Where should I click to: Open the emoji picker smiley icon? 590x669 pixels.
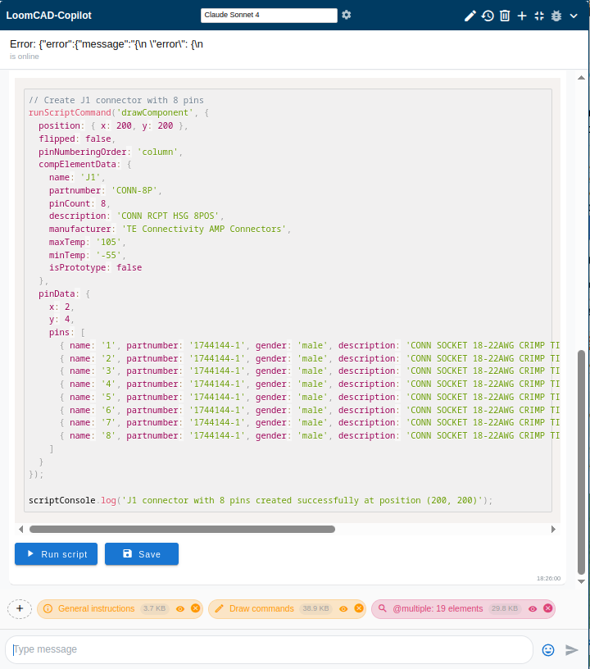[x=548, y=649]
